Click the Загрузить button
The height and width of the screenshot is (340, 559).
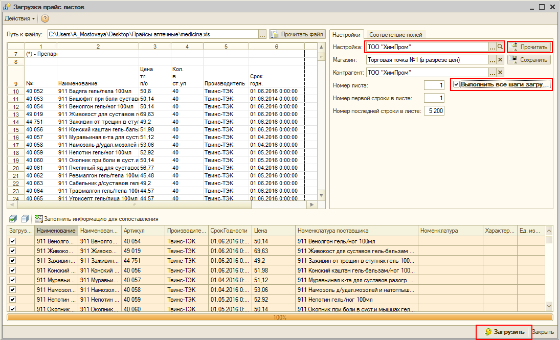(504, 332)
